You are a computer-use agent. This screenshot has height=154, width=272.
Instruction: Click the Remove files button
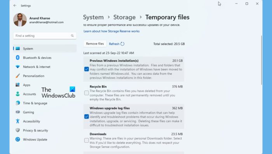[x=95, y=44]
